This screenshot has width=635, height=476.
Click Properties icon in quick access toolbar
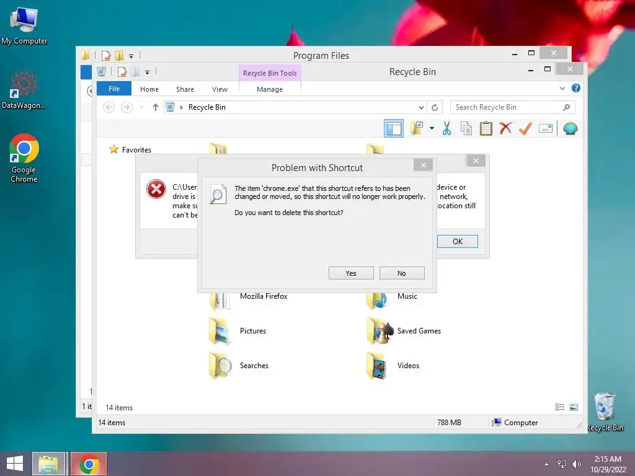122,72
